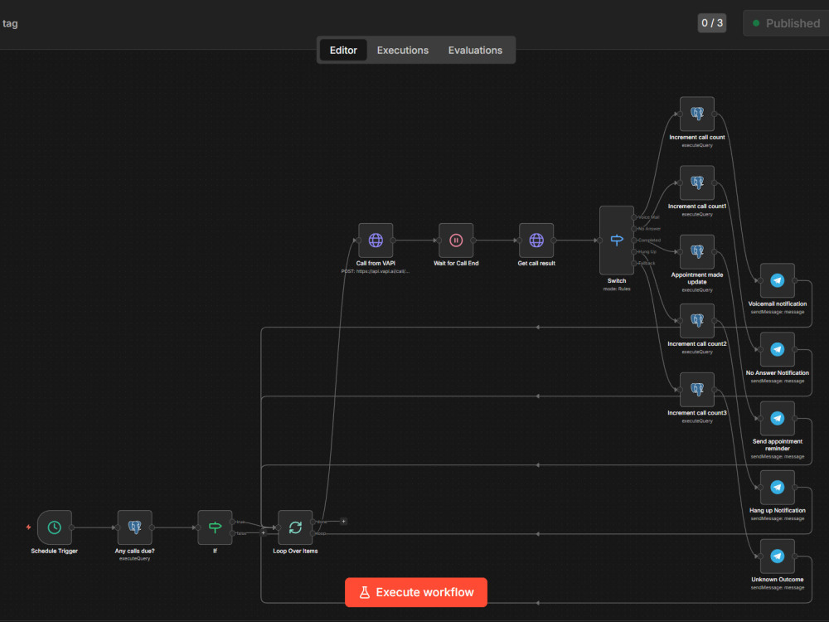
Task: Click the Call from VAPI POST URL subtitle
Action: (x=376, y=271)
